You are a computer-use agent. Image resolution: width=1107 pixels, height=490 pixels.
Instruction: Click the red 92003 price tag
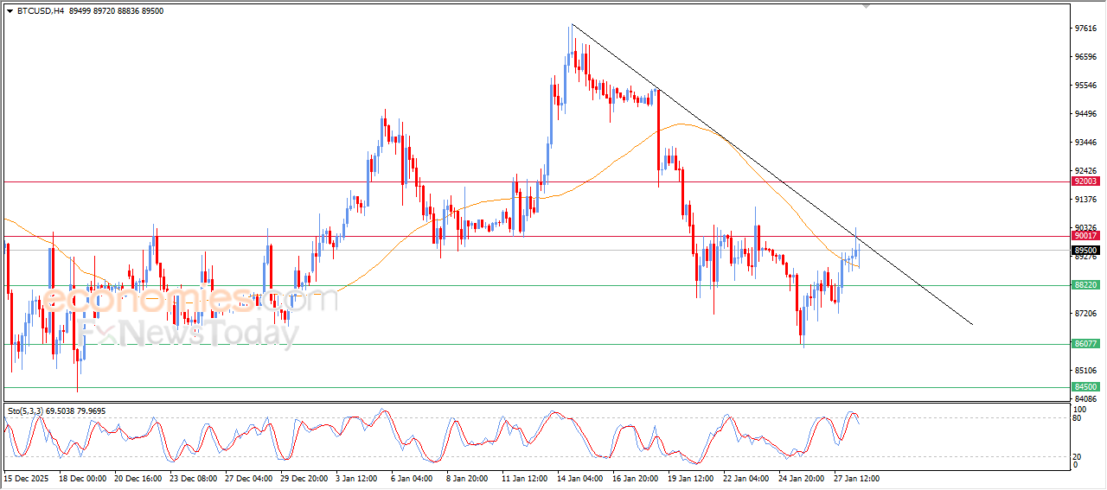click(x=1085, y=181)
